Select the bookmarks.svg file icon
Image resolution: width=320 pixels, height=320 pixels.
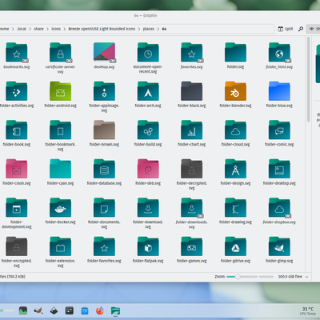pos(17,53)
